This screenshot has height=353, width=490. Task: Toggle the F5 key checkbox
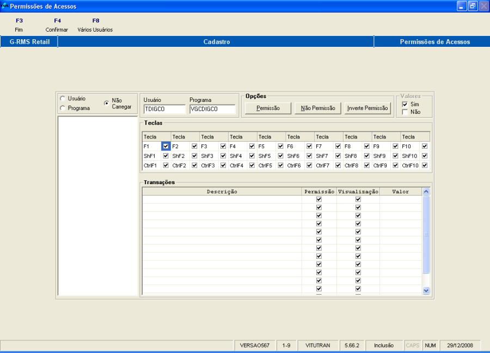coord(280,146)
